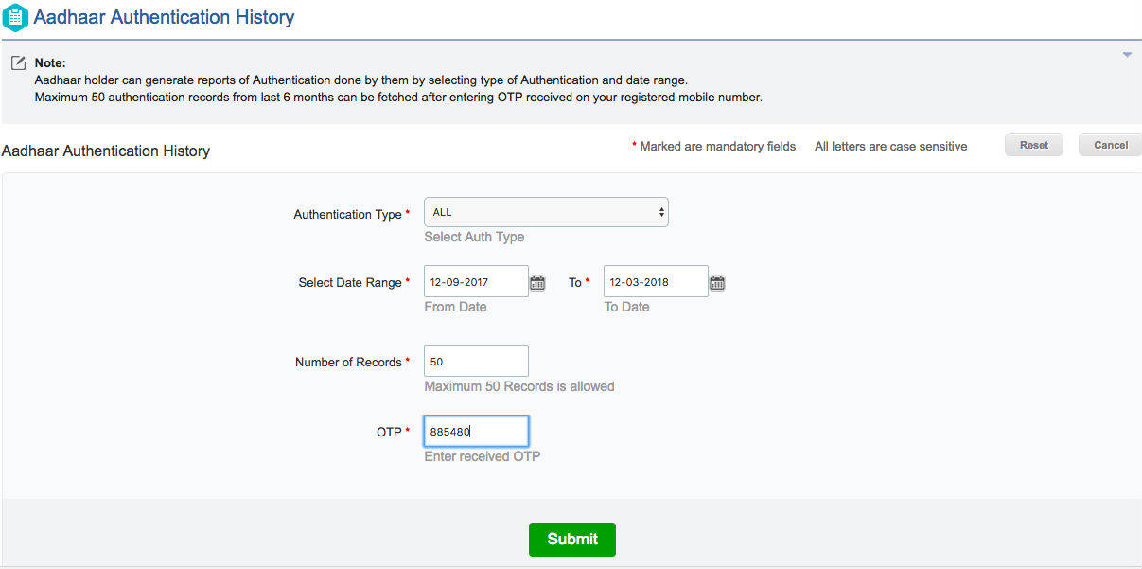Click the stepper arrows on the ALL selector
The width and height of the screenshot is (1142, 569).
coord(661,212)
